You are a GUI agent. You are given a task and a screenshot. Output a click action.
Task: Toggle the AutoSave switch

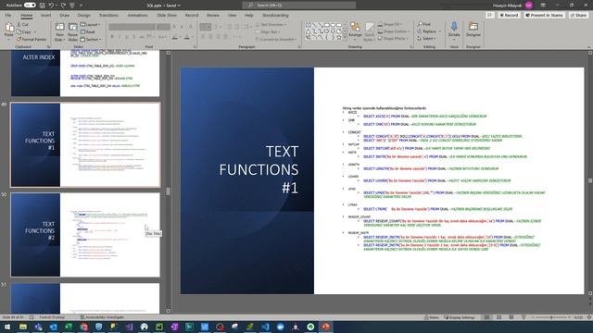pyautogui.click(x=30, y=6)
